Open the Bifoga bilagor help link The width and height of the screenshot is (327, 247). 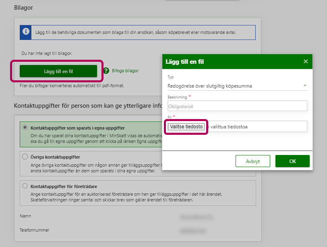125,71
